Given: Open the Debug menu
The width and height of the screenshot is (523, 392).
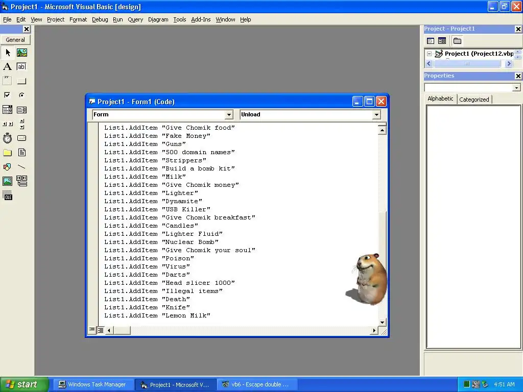Looking at the screenshot, I should (x=100, y=19).
